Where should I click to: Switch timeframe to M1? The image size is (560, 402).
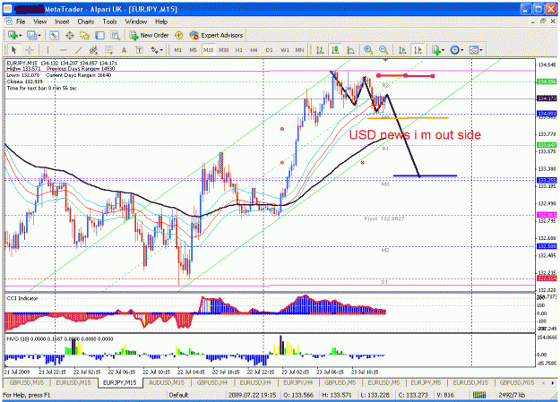pyautogui.click(x=178, y=50)
